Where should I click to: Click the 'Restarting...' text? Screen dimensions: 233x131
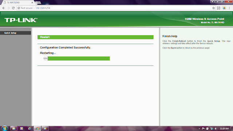[x=48, y=53]
